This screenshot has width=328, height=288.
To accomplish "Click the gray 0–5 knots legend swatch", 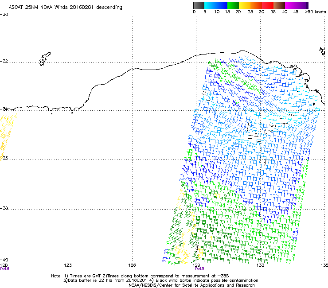I will click(x=199, y=5).
